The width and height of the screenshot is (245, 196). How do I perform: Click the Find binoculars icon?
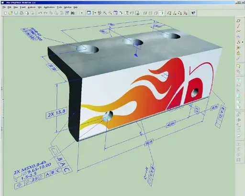(x=73, y=13)
